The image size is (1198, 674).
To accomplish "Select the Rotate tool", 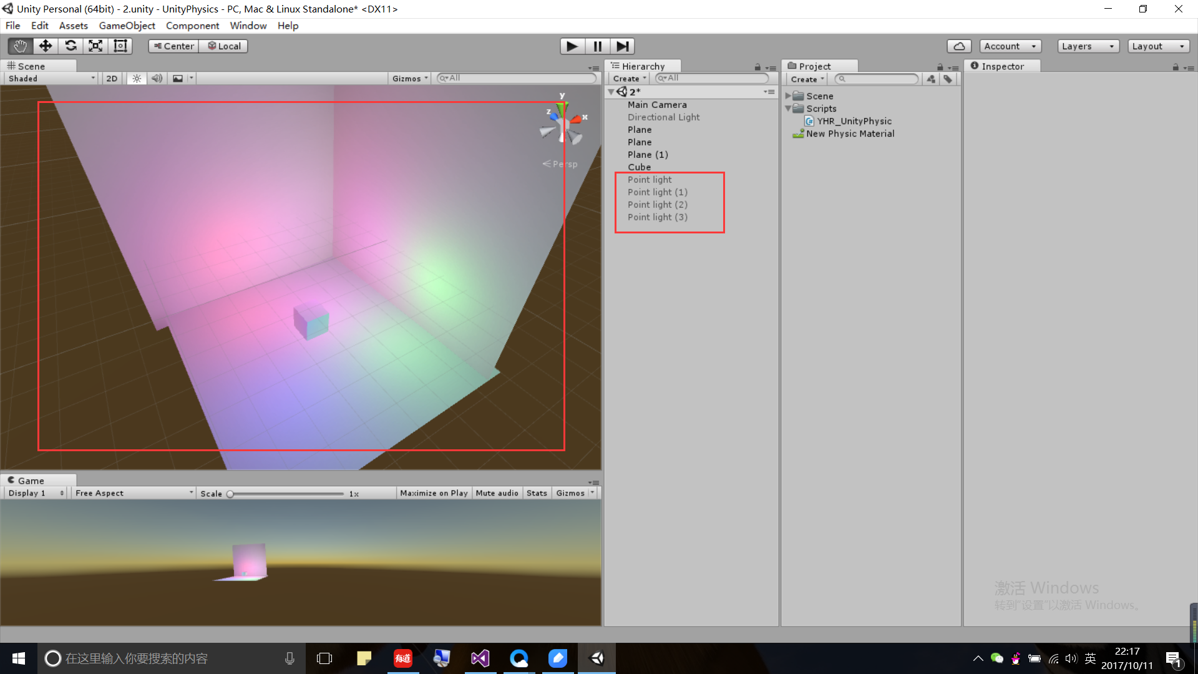I will tap(71, 46).
